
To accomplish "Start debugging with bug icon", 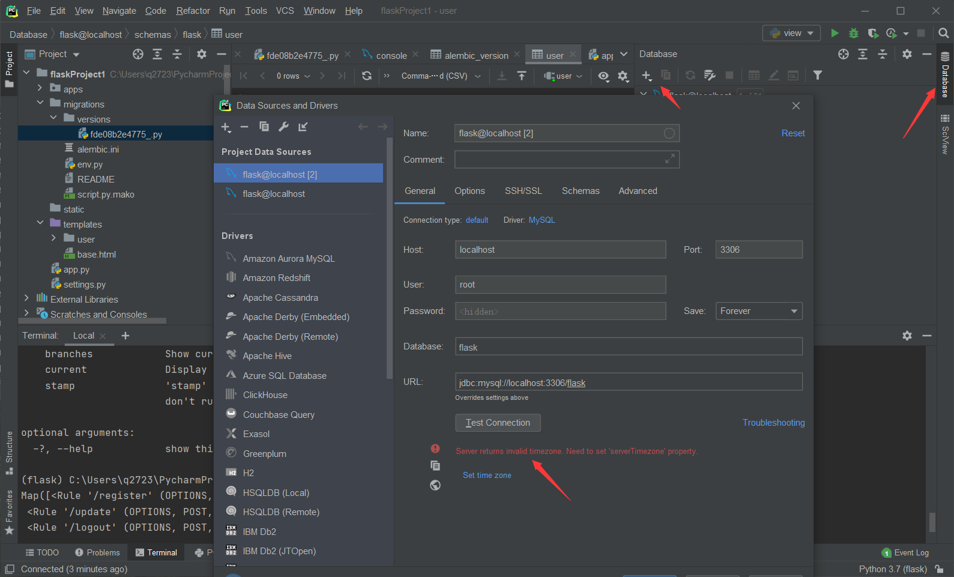I will [854, 33].
